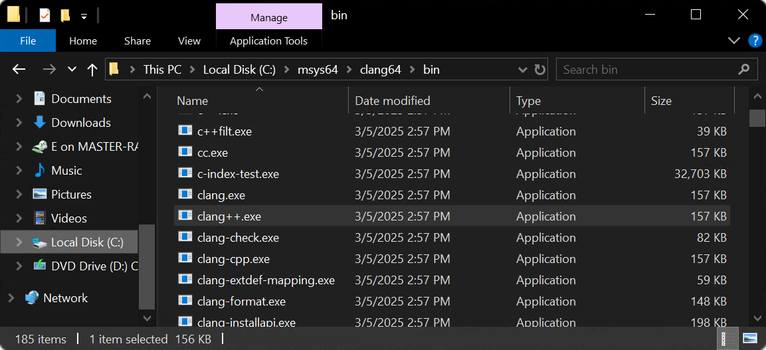The width and height of the screenshot is (766, 350).
Task: Switch to details view layout icon
Action: 727,338
